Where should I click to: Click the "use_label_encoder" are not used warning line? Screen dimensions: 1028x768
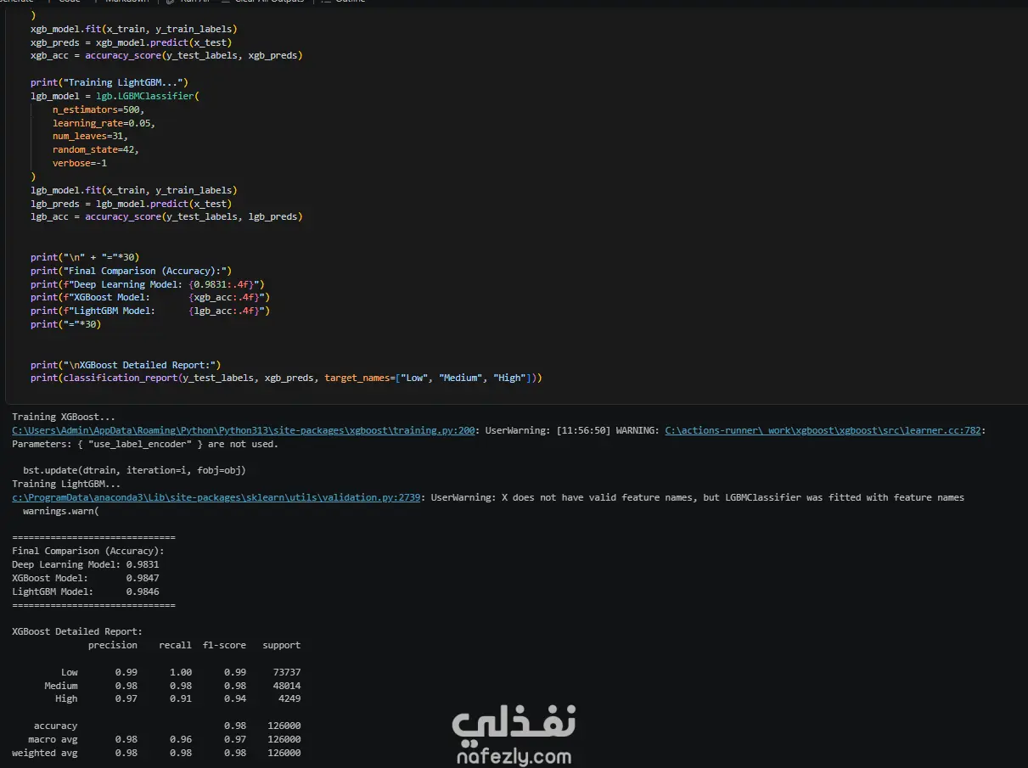click(x=145, y=444)
